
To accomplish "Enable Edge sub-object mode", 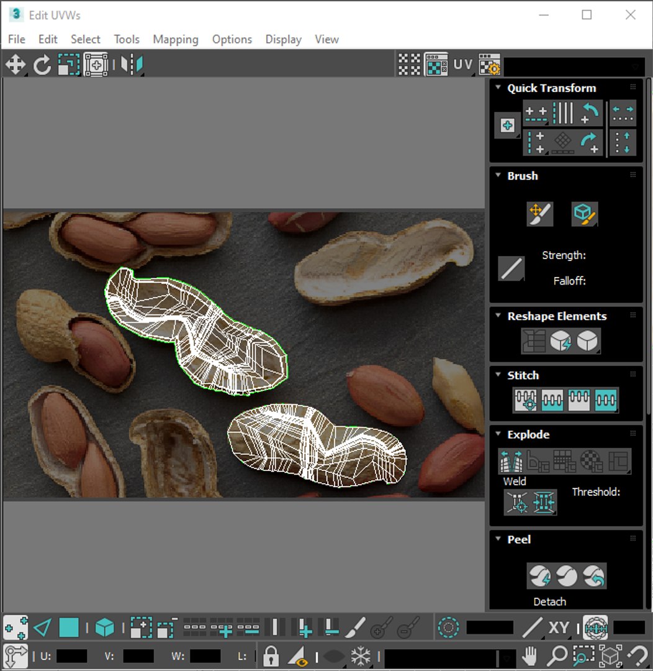I will (42, 628).
